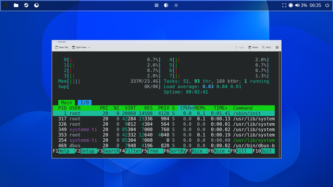Open the power button menu
The height and width of the screenshot is (187, 333).
pos(327,5)
